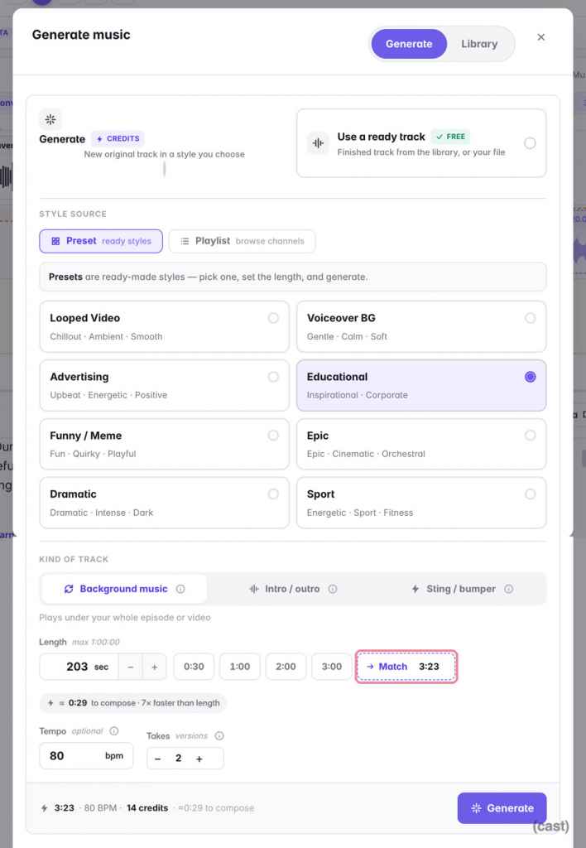
Task: Click the FREE badge
Action: pyautogui.click(x=451, y=137)
